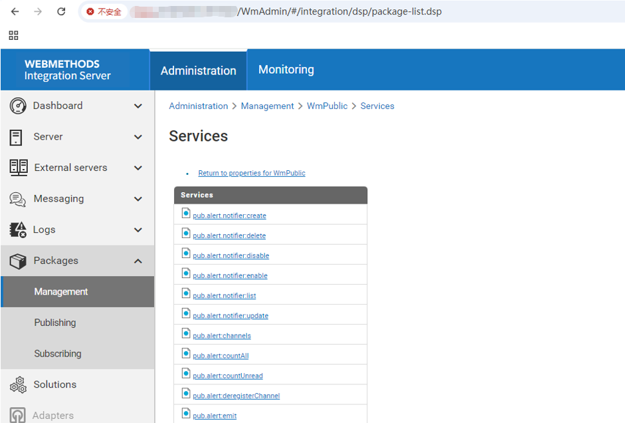
Task: Open pub.alert.notifier:delete service link
Action: (229, 236)
